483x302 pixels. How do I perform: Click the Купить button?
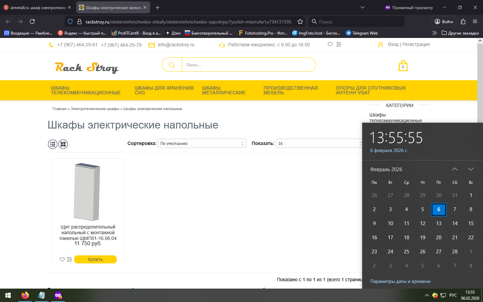tap(95, 259)
